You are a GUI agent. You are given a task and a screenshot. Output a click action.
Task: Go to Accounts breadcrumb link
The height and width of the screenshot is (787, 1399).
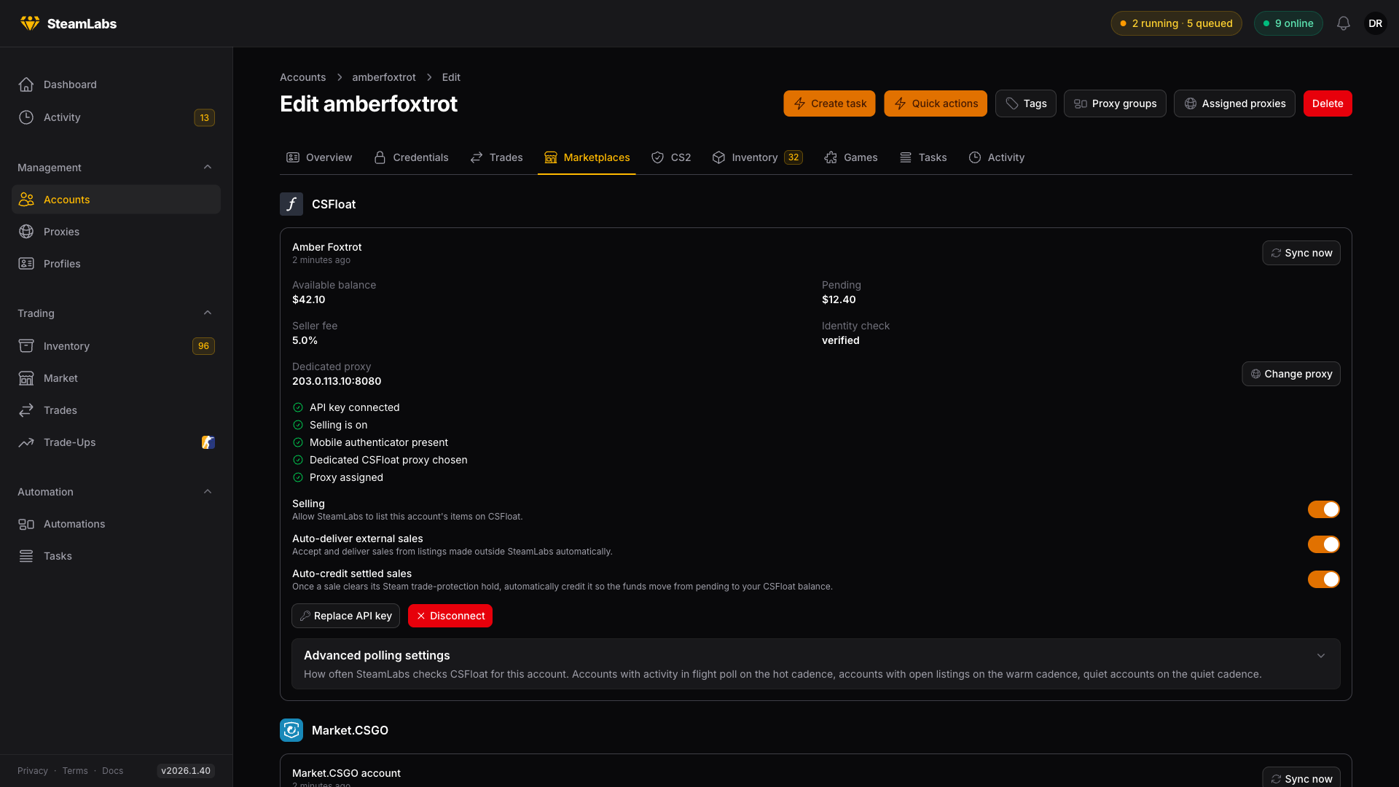(302, 77)
